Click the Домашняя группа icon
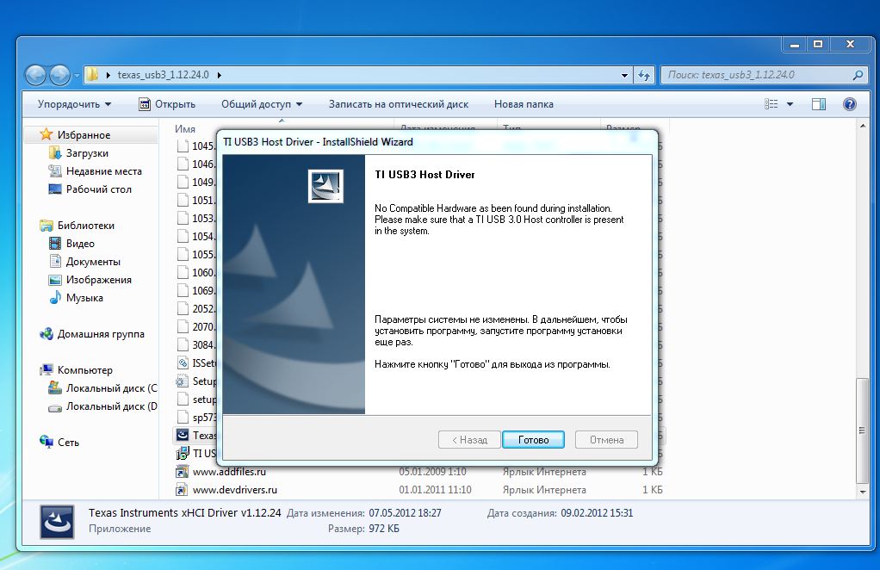Image resolution: width=880 pixels, height=570 pixels. click(x=46, y=334)
